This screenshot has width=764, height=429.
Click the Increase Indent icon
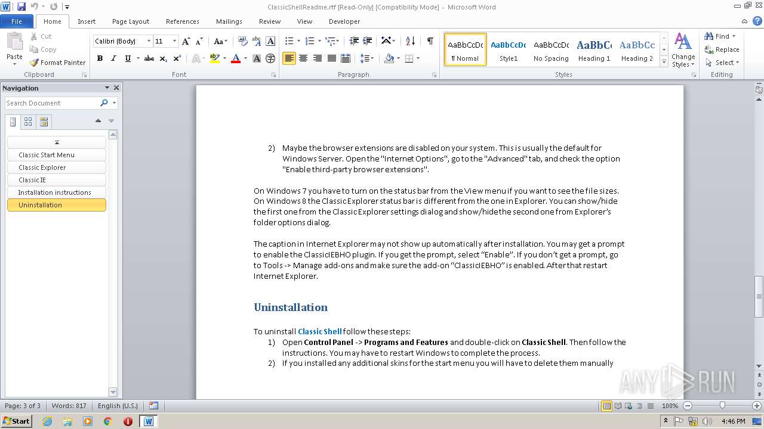click(368, 41)
